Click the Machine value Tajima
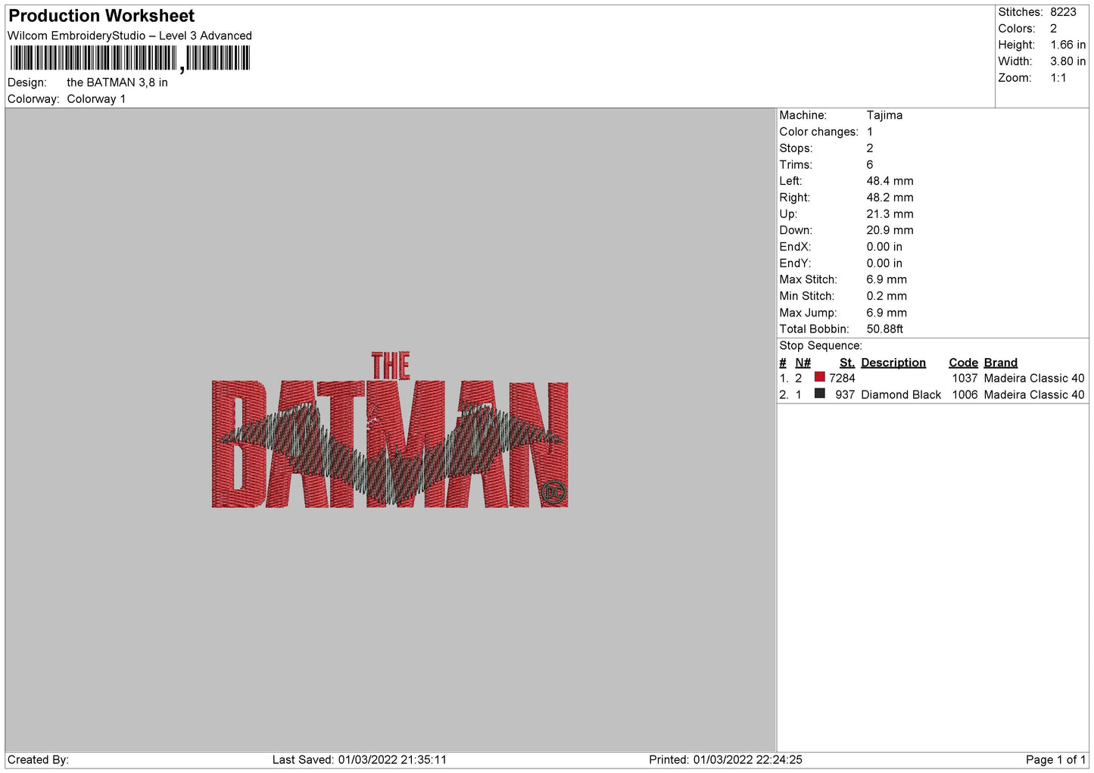1094x773 pixels. tap(884, 115)
